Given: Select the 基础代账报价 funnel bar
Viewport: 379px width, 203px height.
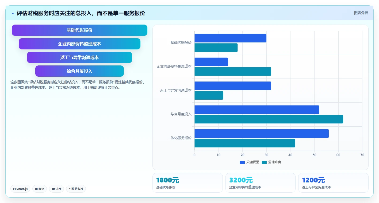Looking at the screenshot, I should (79, 30).
